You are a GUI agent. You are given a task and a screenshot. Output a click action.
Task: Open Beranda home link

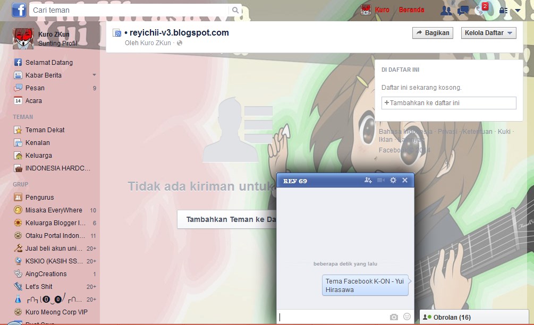pos(411,10)
